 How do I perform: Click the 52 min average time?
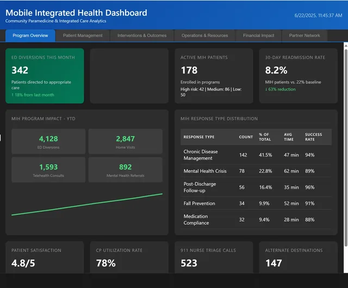click(x=291, y=203)
